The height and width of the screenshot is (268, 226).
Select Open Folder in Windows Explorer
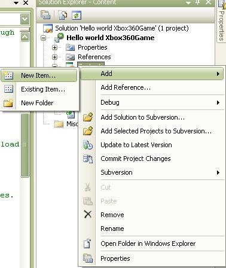(152, 243)
